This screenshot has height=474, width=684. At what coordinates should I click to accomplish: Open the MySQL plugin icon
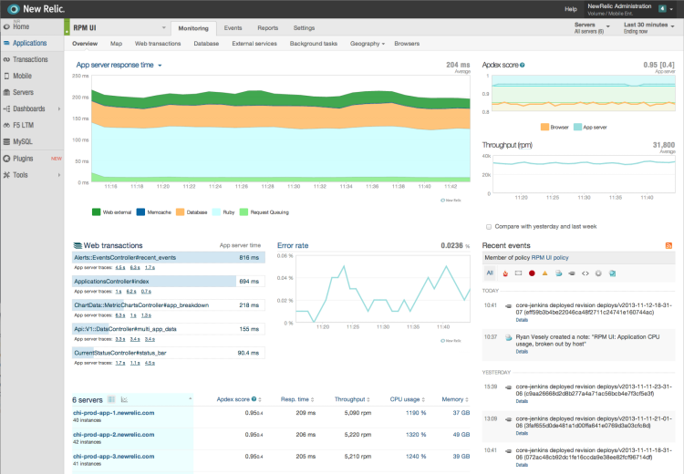click(x=6, y=141)
